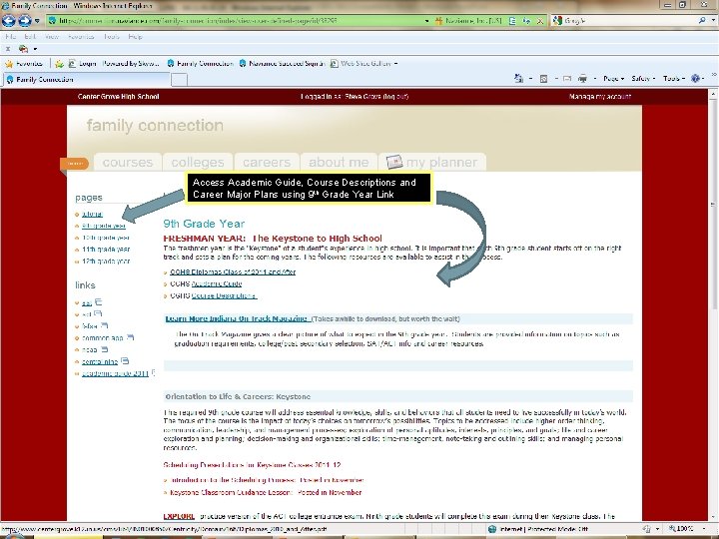Open Keystone Classroom Guidance Lesson link
The image size is (719, 539).
pyautogui.click(x=266, y=493)
